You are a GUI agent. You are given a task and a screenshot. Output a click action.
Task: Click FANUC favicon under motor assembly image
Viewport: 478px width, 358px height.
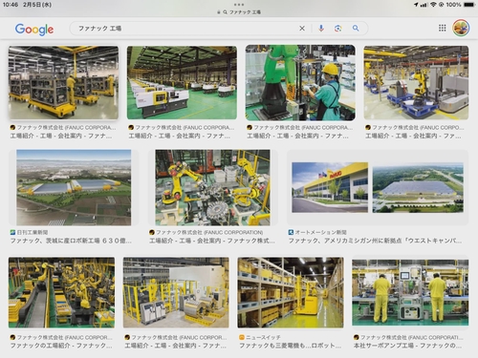pyautogui.click(x=152, y=232)
